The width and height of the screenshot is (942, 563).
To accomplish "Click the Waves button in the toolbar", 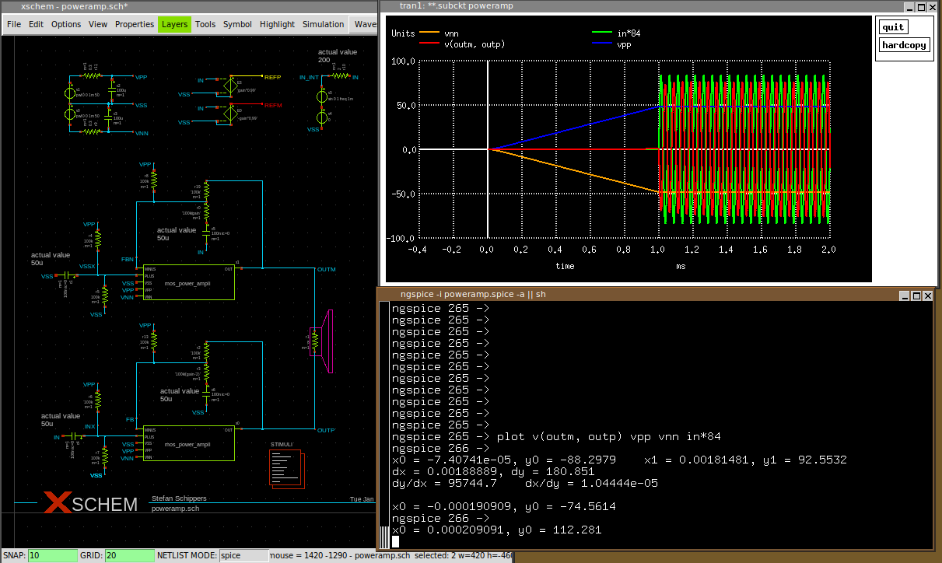I will coord(364,24).
